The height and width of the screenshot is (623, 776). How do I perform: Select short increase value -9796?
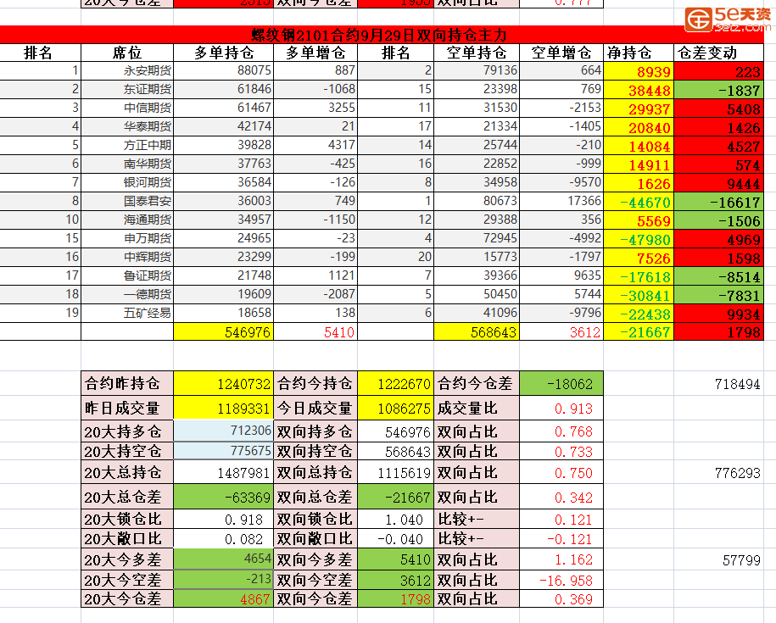tap(561, 313)
